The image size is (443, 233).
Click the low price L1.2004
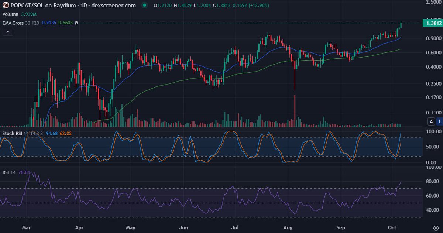(202, 6)
